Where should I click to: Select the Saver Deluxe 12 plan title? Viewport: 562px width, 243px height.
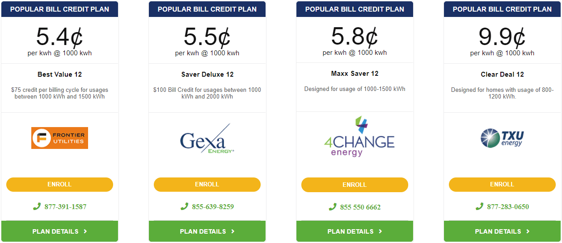coord(207,74)
